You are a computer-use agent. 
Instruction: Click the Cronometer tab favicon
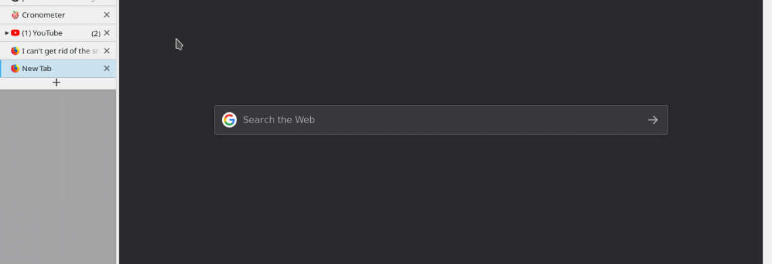coord(15,15)
